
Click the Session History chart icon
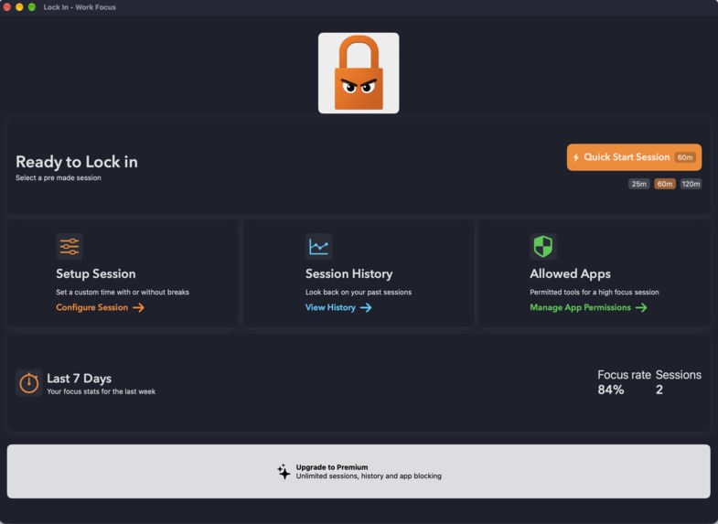pyautogui.click(x=318, y=246)
